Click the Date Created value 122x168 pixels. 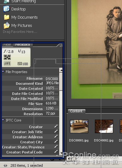(52, 88)
